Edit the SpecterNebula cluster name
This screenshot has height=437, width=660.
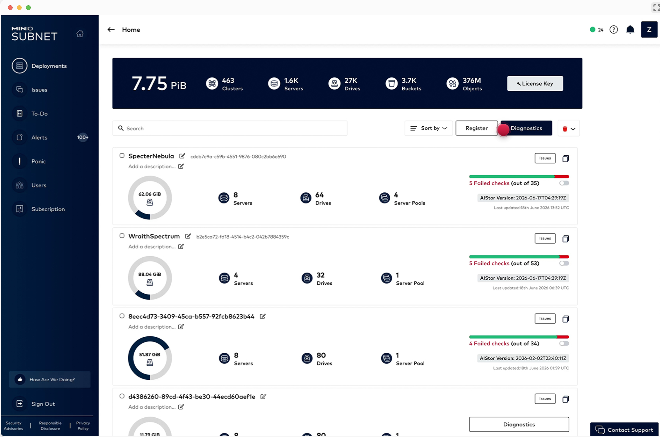tap(182, 156)
